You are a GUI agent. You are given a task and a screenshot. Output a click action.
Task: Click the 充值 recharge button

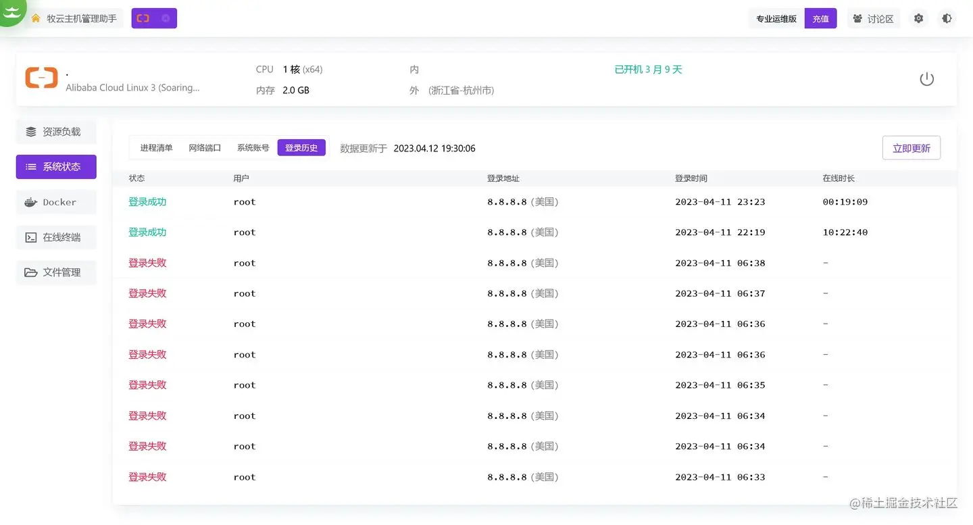click(x=820, y=18)
